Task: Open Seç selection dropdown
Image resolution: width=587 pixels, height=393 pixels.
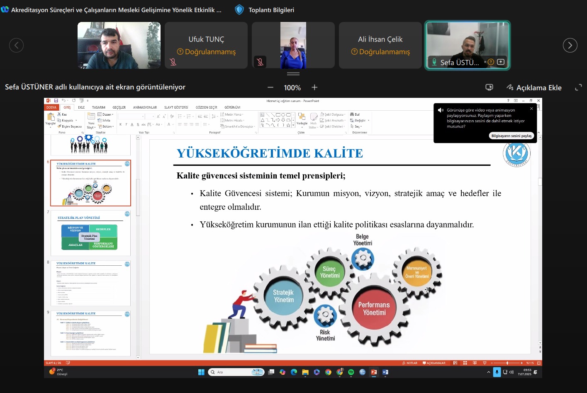Action: pos(356,126)
